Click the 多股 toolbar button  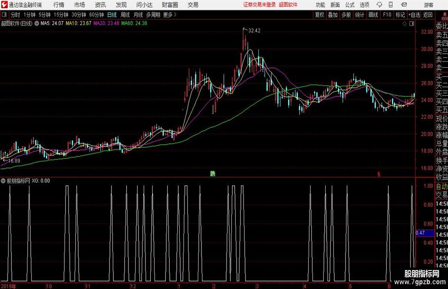pyautogui.click(x=346, y=15)
